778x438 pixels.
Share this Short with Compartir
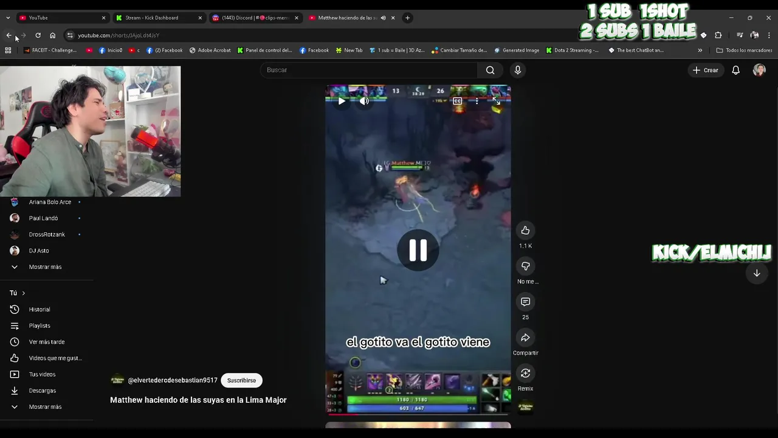click(x=525, y=338)
